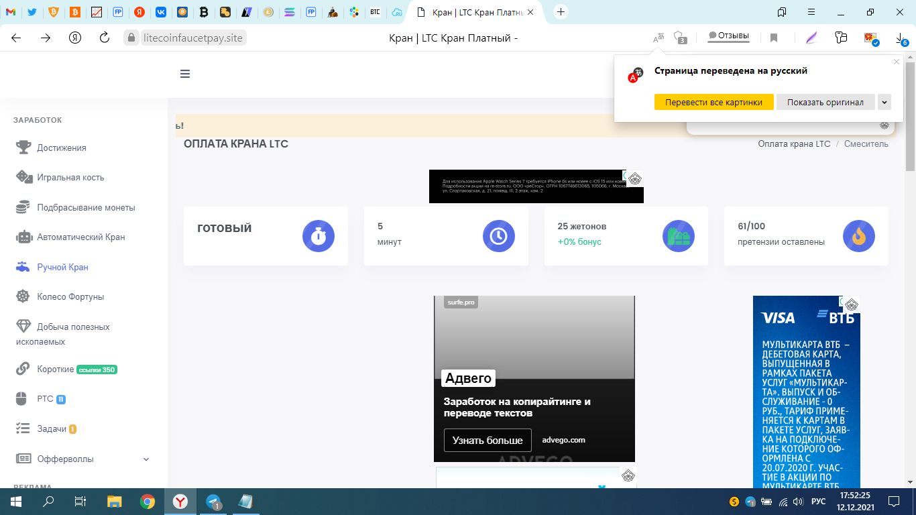Click the hamburger menu icon
This screenshot has height=515, width=916.
coord(185,74)
